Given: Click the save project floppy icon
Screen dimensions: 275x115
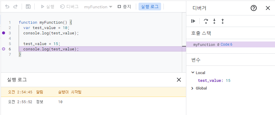Looking at the screenshot, I should [28, 7].
